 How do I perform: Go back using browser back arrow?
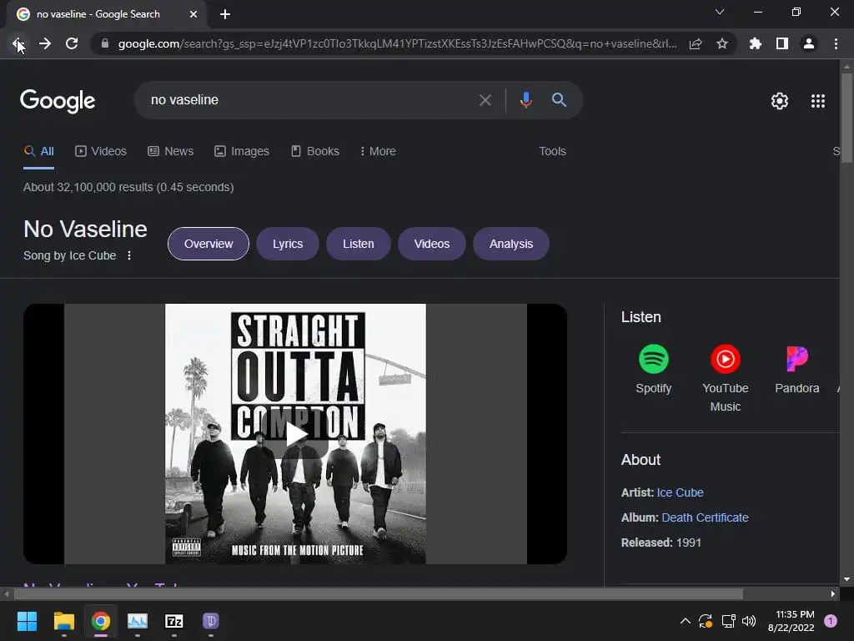(x=18, y=43)
